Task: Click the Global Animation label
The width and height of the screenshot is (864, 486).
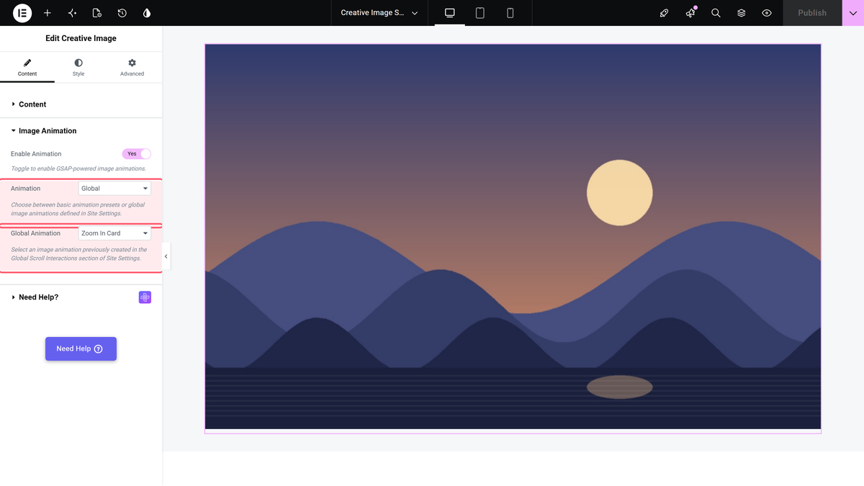Action: [x=35, y=233]
